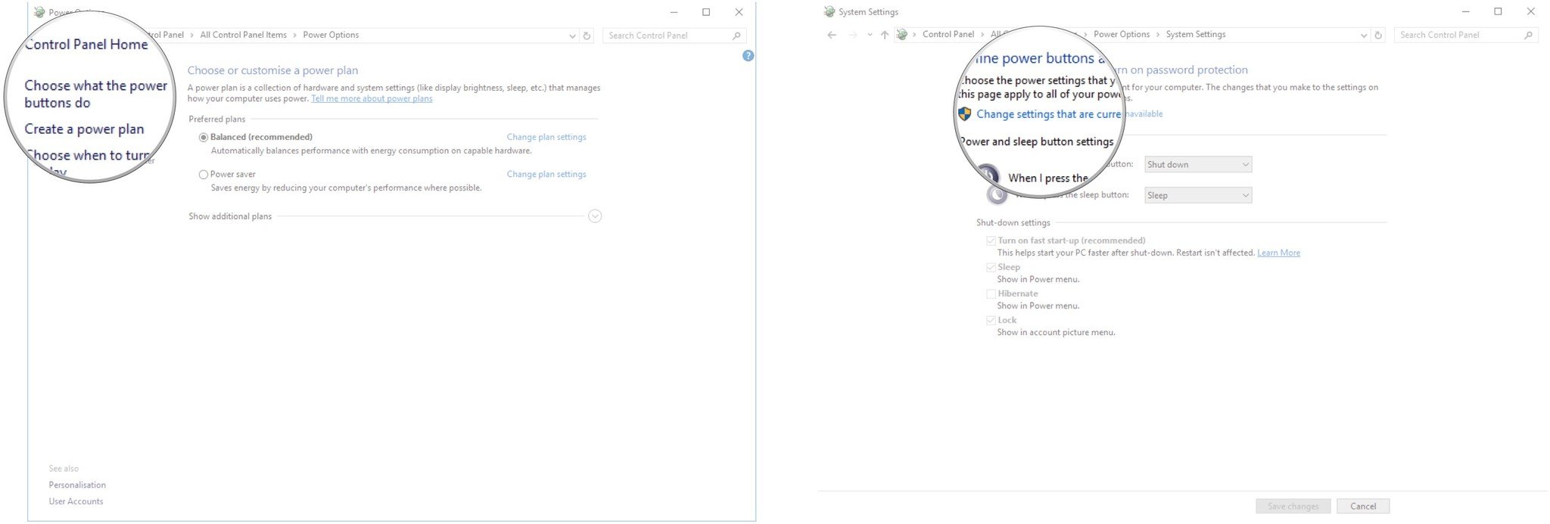Open the sleep button Sleep dropdown
The width and height of the screenshot is (1550, 524).
tap(1198, 196)
